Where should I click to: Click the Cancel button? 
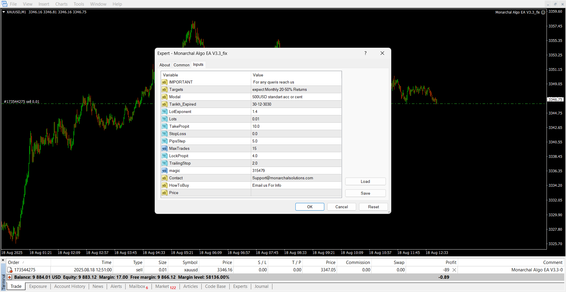click(342, 207)
